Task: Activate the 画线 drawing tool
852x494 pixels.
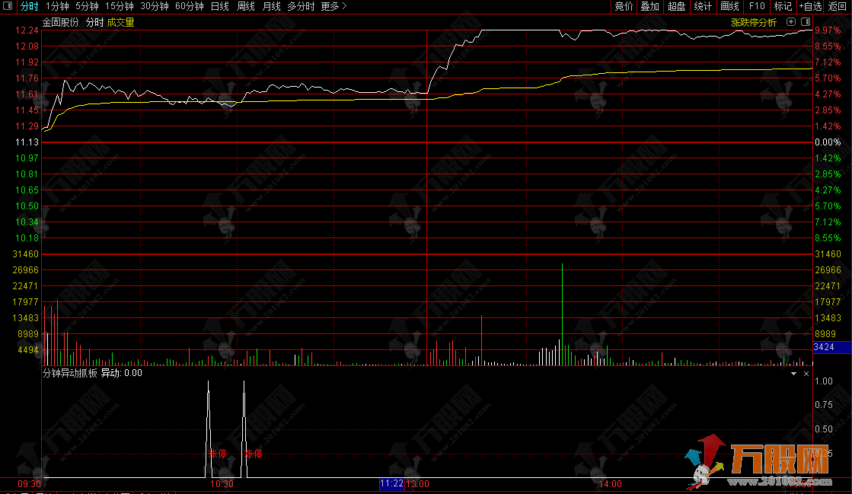Action: [x=729, y=6]
